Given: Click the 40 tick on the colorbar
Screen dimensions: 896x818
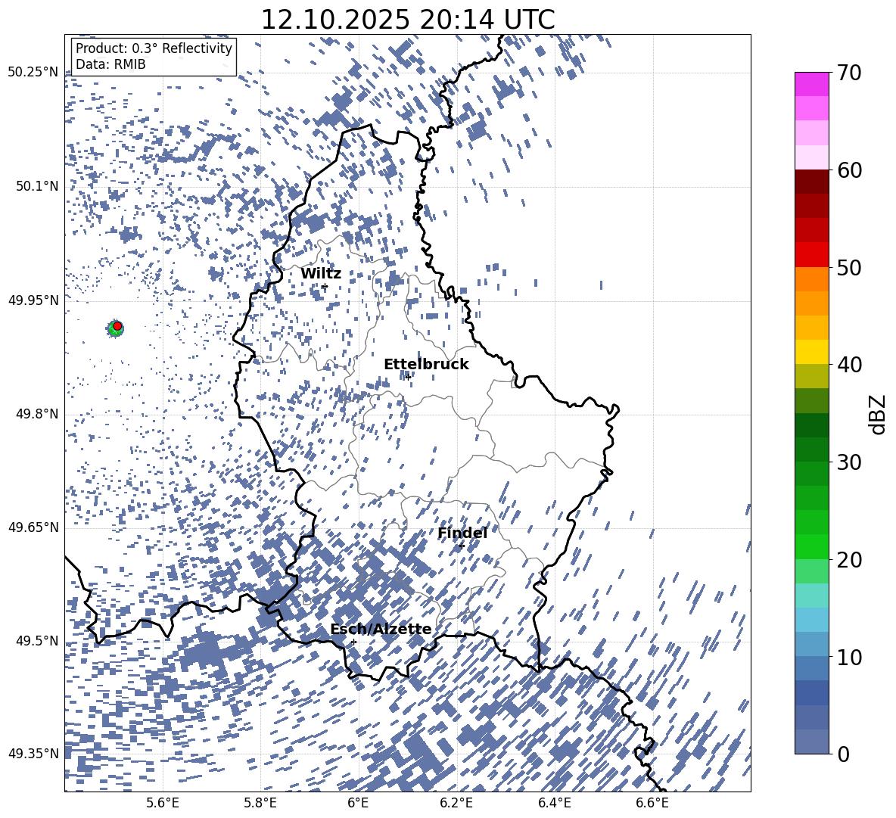Looking at the screenshot, I should pos(849,365).
